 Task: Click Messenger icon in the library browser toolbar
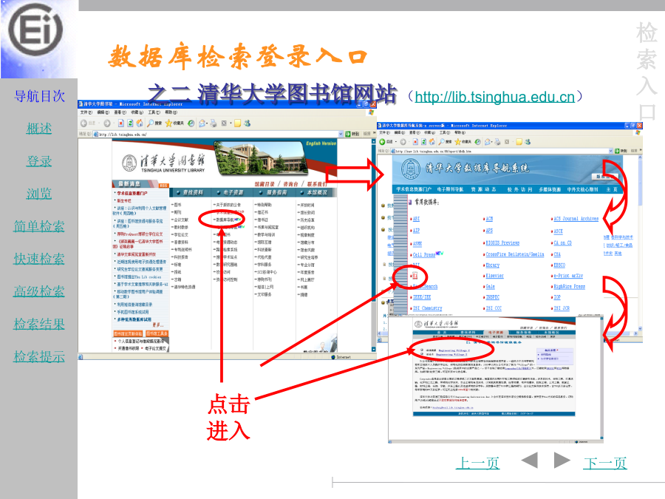248,123
